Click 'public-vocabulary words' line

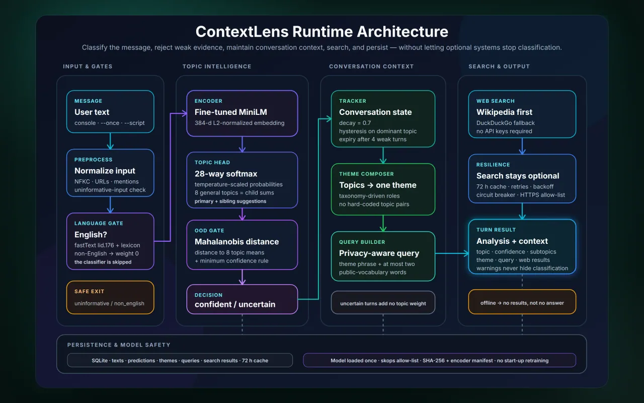point(372,273)
